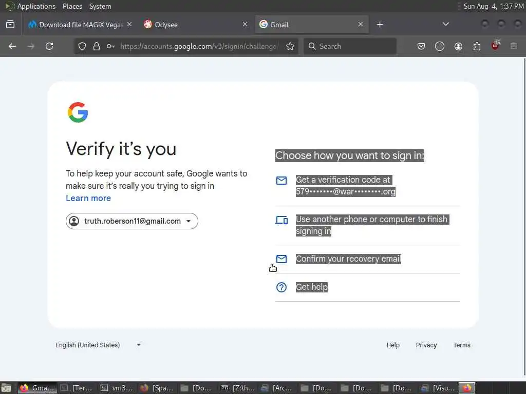
Task: Open a new browser tab
Action: tap(380, 25)
